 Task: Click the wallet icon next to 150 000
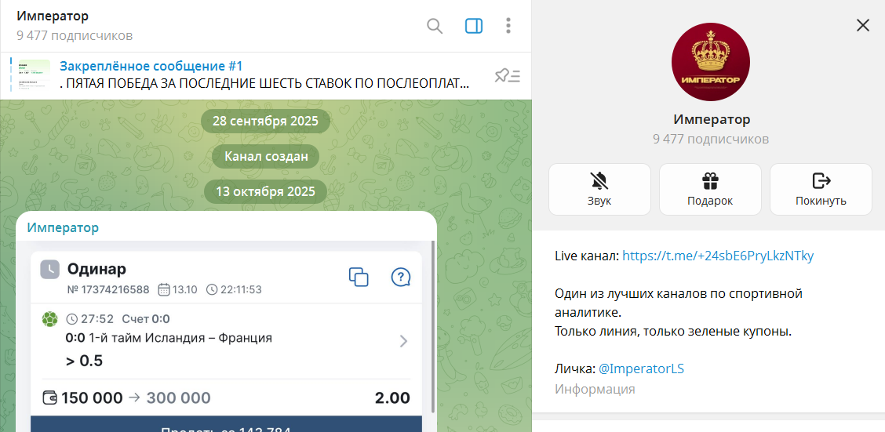(x=49, y=398)
